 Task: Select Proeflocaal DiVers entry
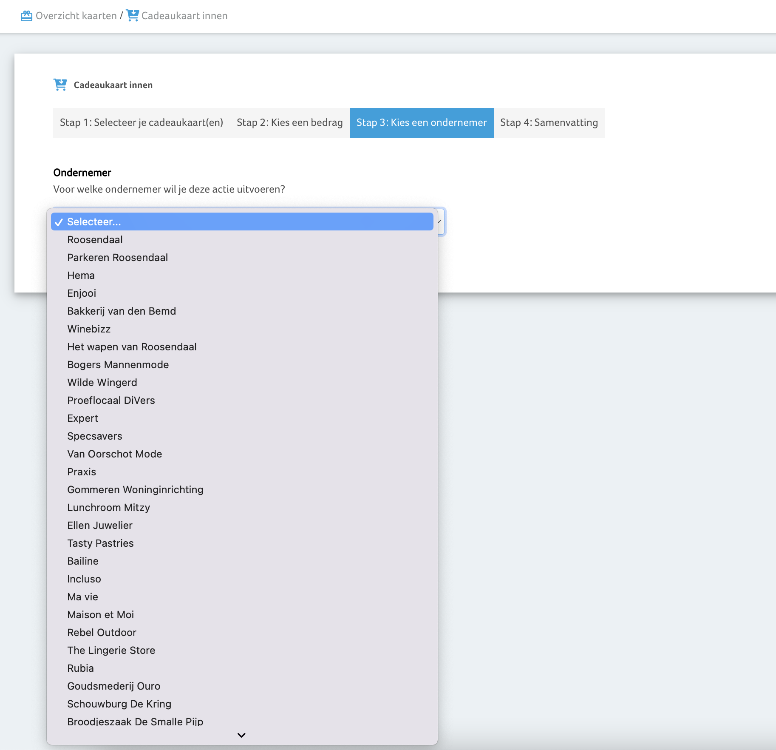[242, 400]
